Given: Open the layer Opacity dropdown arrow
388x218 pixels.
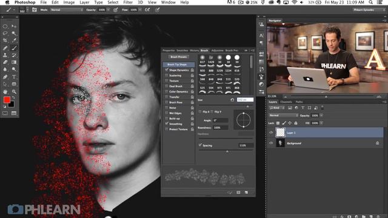Looking at the screenshot, I should (321, 116).
